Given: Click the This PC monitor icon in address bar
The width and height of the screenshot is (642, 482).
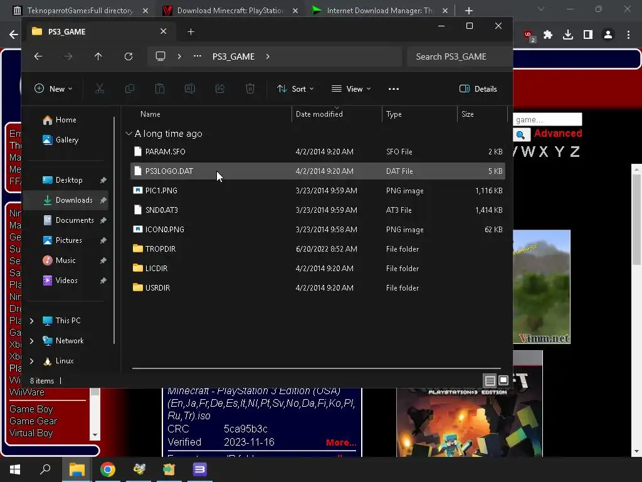Looking at the screenshot, I should (x=160, y=56).
